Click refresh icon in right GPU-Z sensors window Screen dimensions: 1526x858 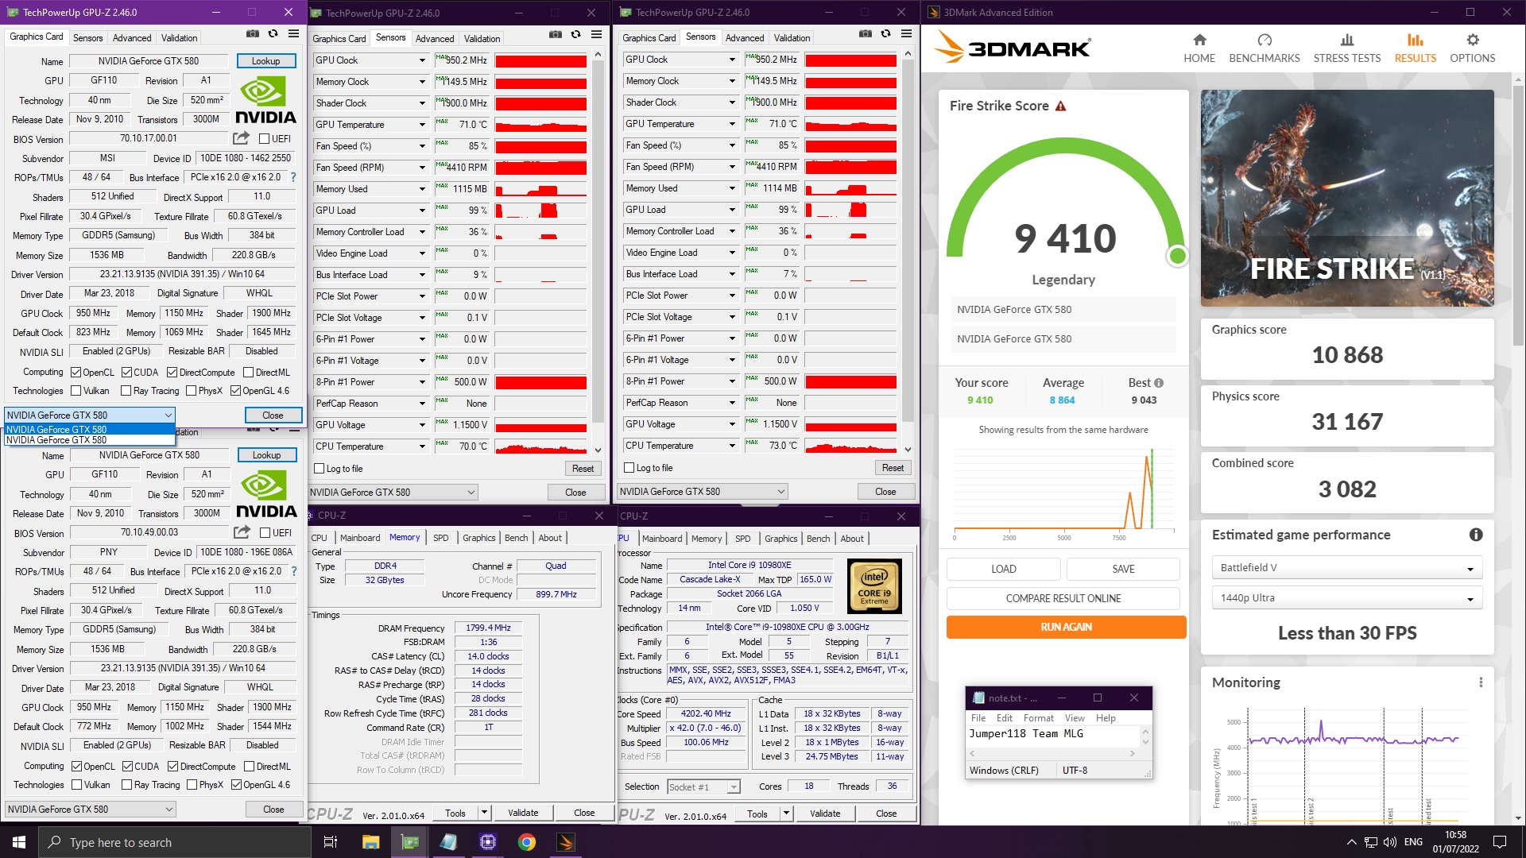point(885,33)
